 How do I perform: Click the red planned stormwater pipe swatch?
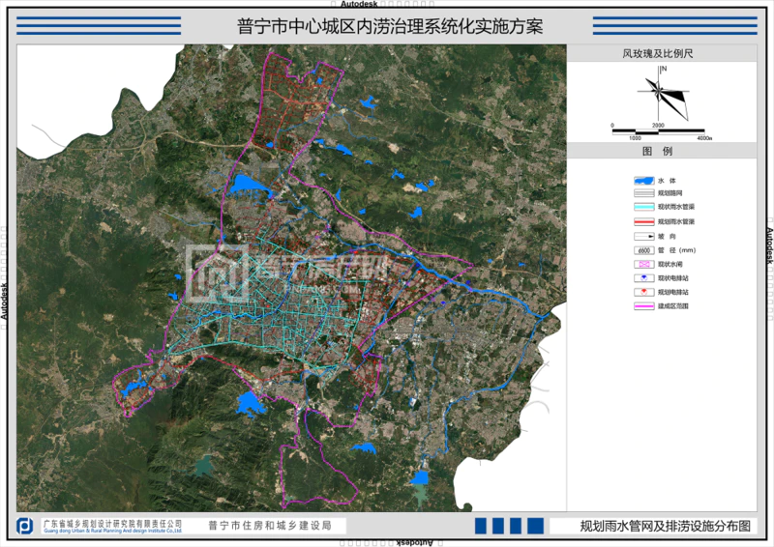coord(643,222)
